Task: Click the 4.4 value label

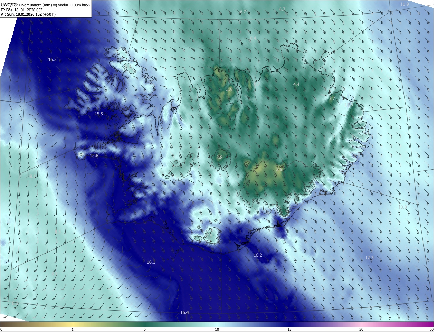Action: coord(296,84)
